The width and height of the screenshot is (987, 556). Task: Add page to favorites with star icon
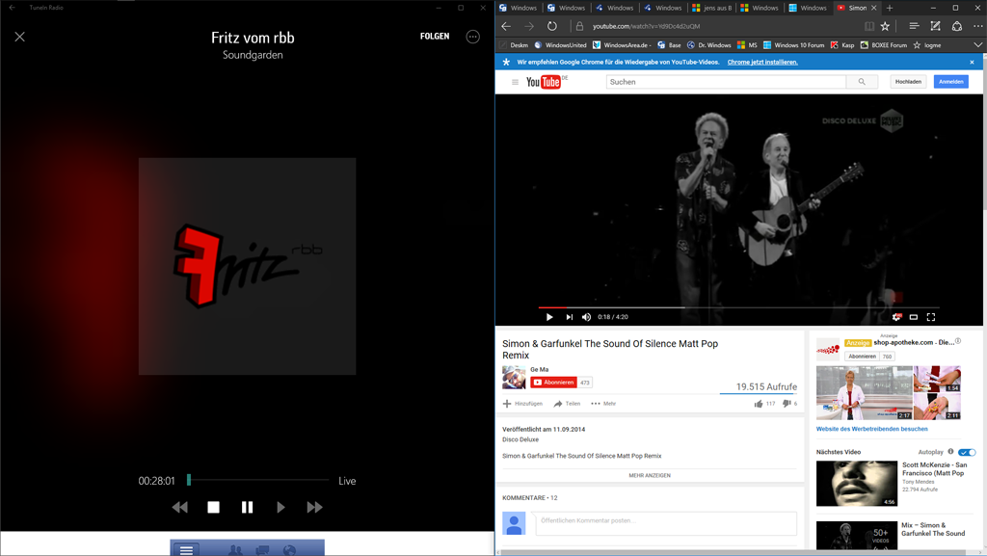click(x=885, y=26)
